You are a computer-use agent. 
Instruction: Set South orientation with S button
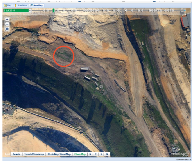tap(101, 154)
